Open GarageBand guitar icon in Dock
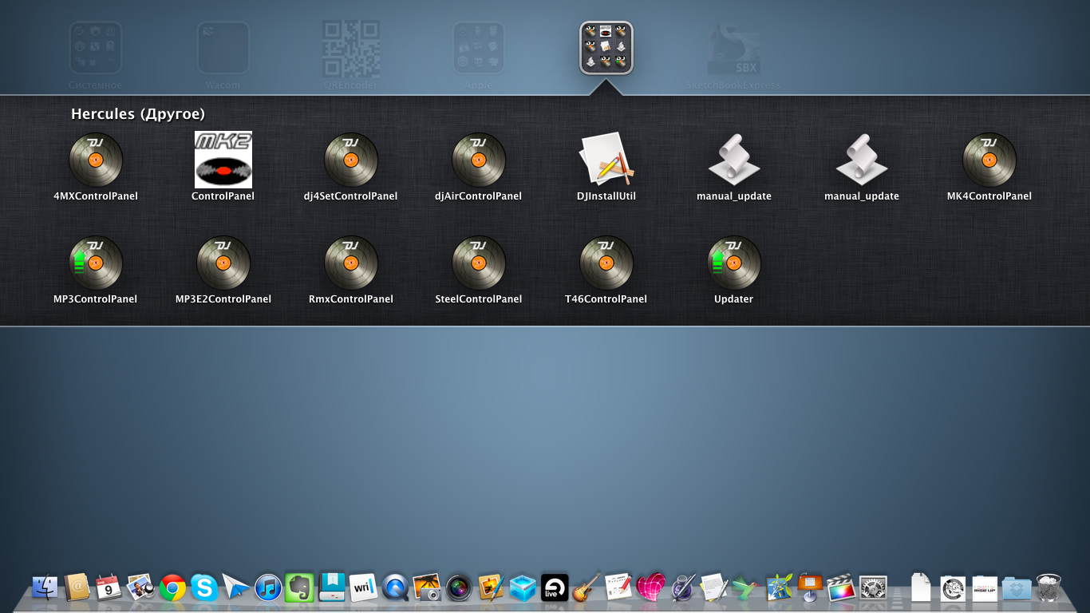Viewport: 1090px width, 613px height. 586,587
